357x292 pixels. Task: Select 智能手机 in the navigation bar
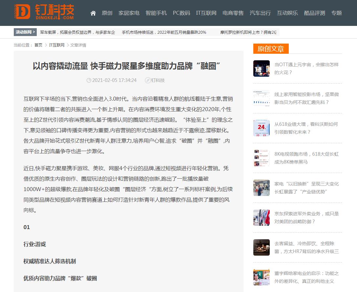pos(156,13)
